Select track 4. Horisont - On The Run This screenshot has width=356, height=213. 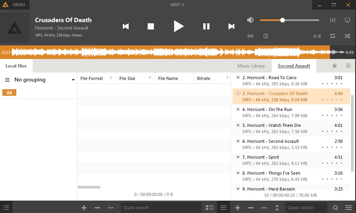(x=291, y=113)
